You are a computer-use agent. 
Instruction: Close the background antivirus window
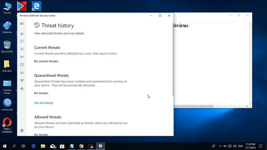[x=247, y=15]
